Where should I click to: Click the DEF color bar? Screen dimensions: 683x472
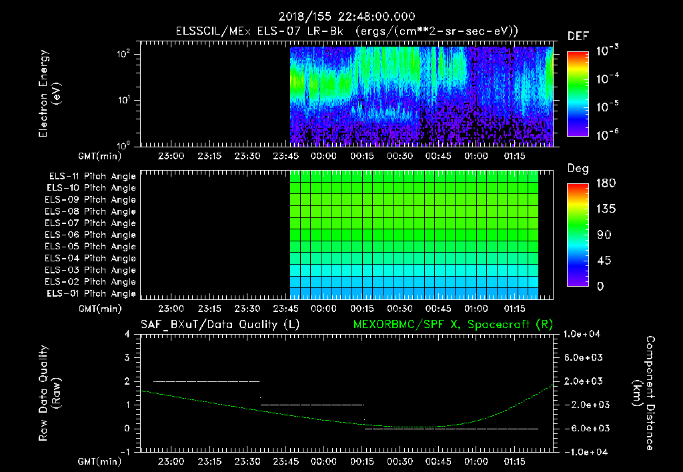tap(578, 94)
